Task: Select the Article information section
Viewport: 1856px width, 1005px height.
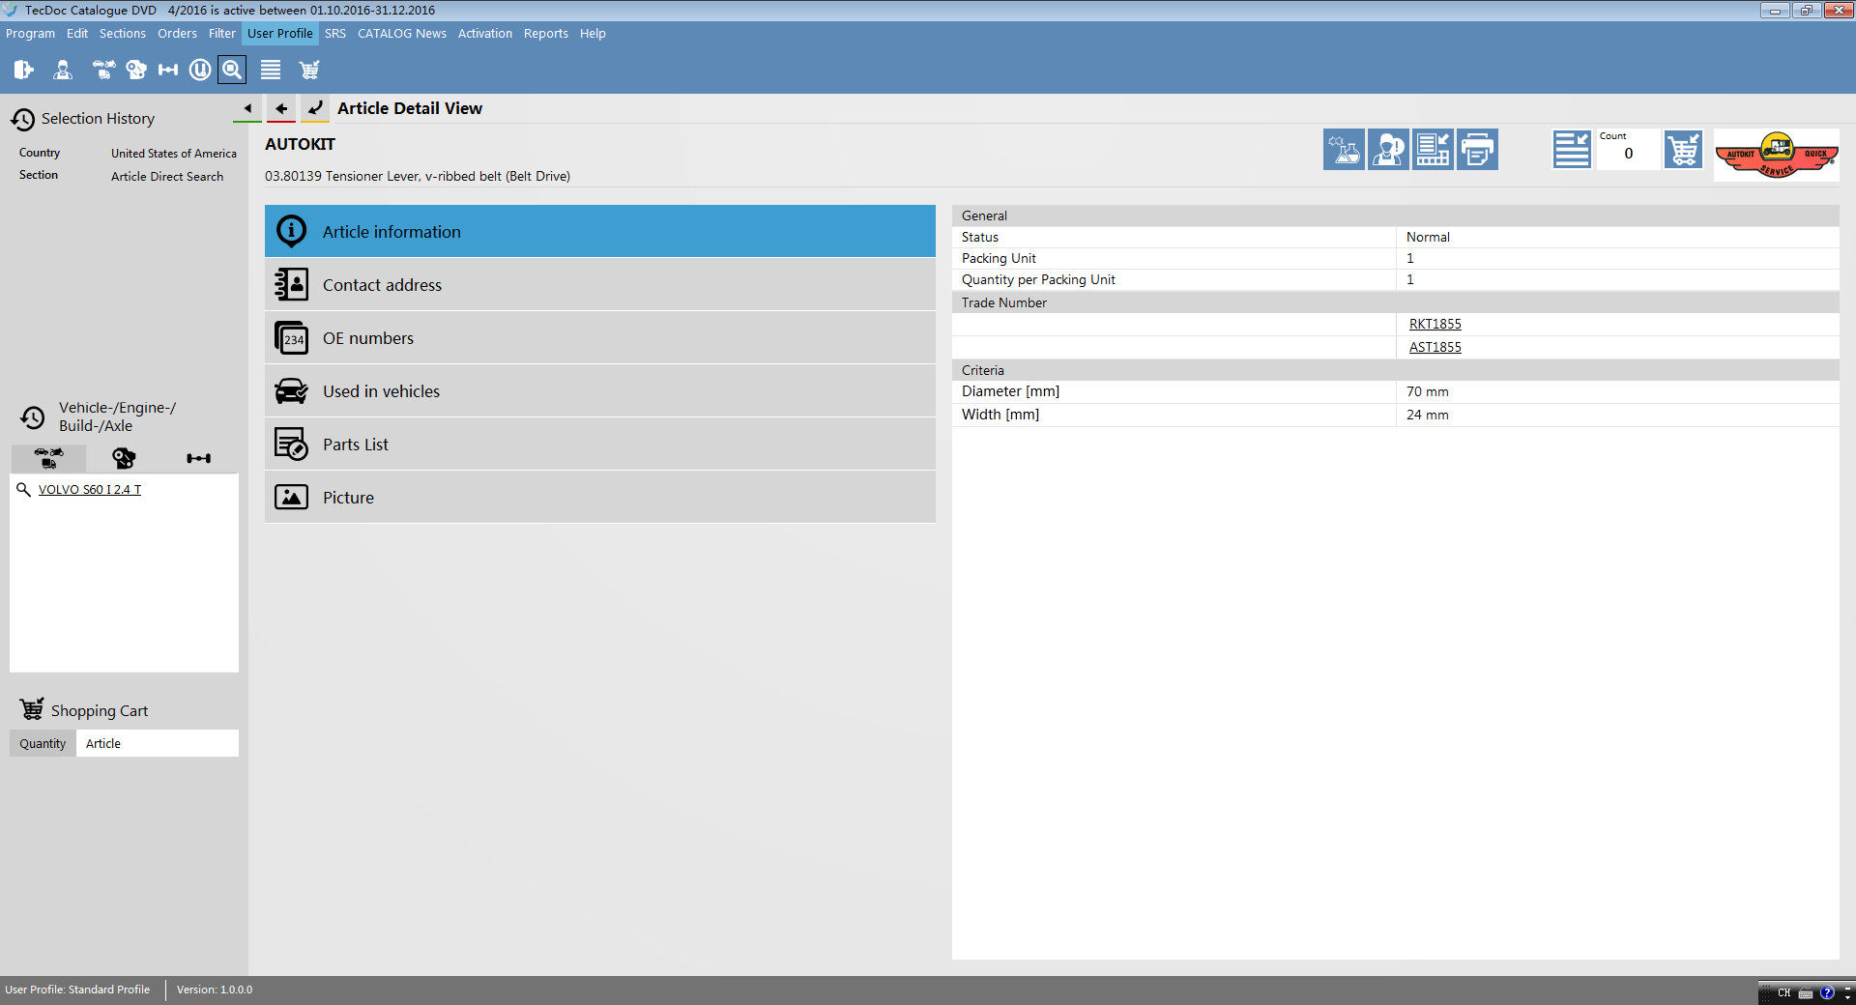Action: (600, 231)
